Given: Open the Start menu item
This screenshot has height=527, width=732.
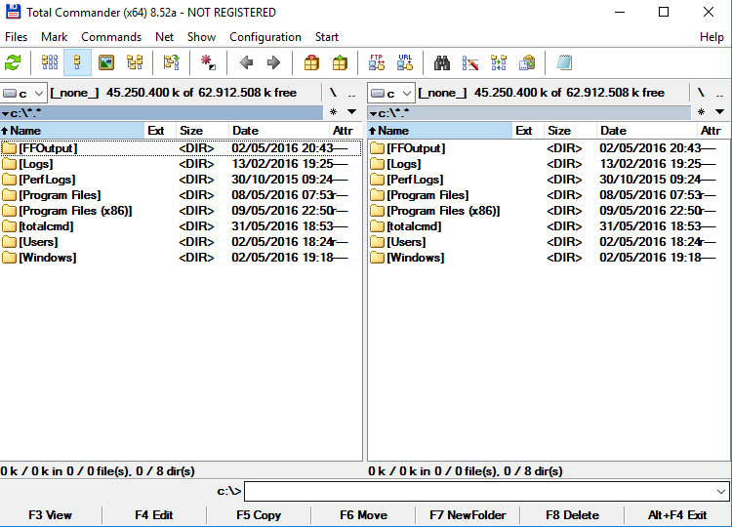Looking at the screenshot, I should pos(326,37).
